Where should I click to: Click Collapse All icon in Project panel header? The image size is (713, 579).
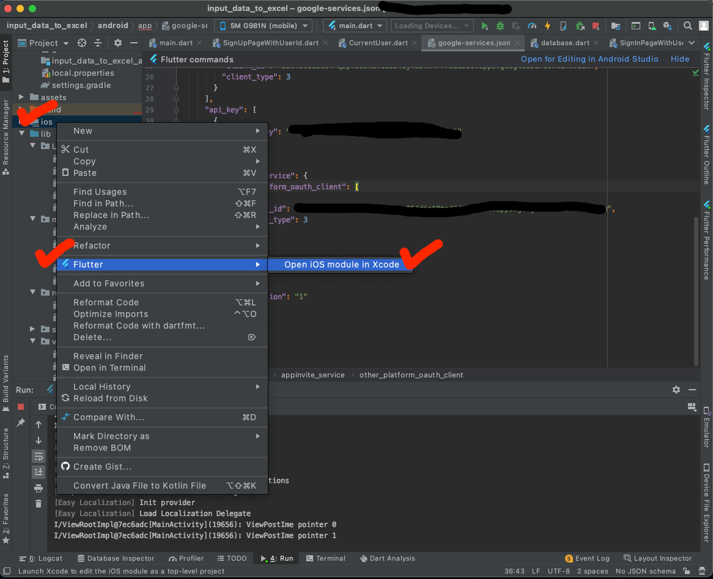coord(98,43)
